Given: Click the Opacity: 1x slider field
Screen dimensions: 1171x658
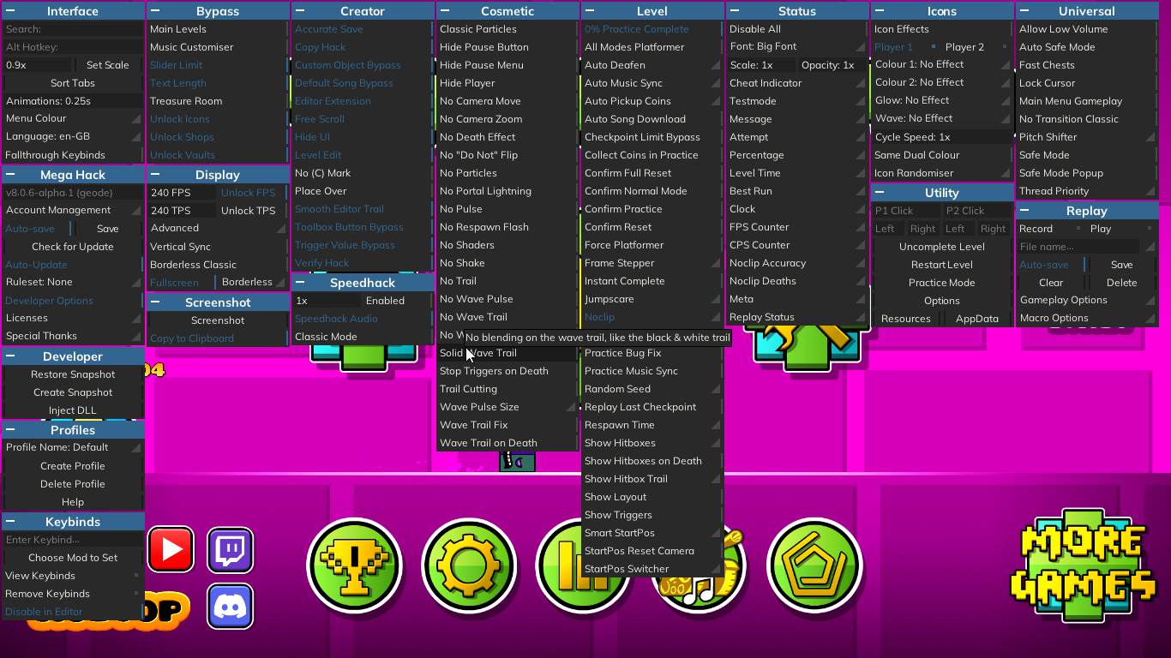Looking at the screenshot, I should 828,65.
